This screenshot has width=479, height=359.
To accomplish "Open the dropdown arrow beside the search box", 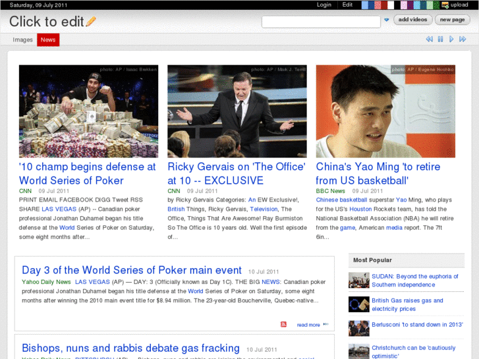I will click(x=387, y=20).
